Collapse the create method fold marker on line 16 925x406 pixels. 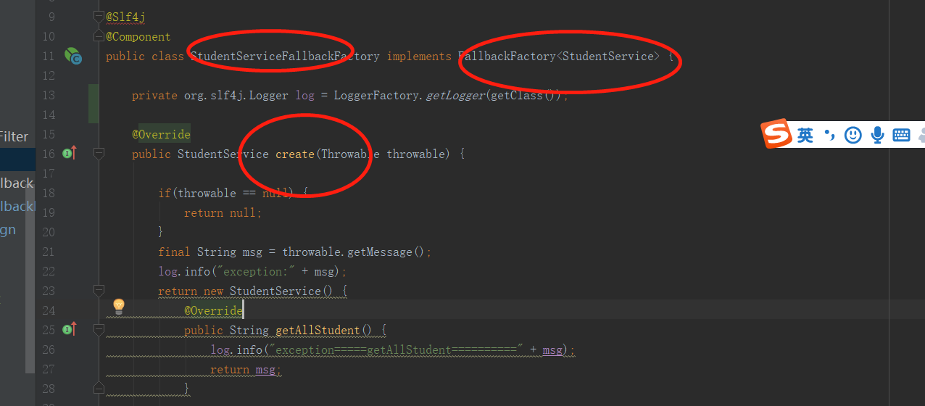(99, 154)
